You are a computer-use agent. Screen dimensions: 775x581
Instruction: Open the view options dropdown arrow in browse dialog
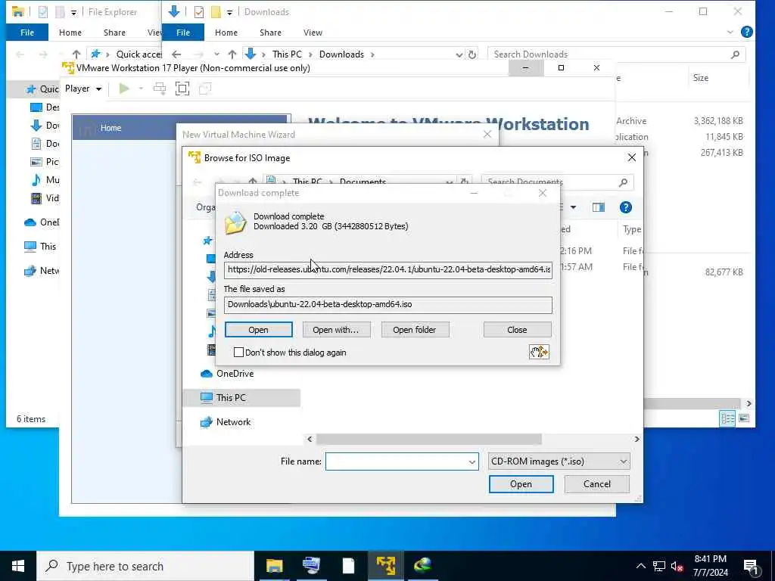tap(574, 207)
